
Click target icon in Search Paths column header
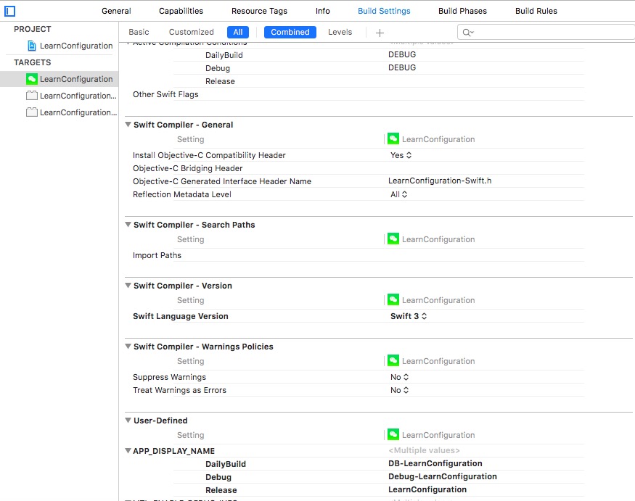[393, 239]
